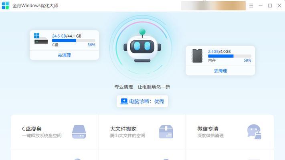Click the 一键释放系统盘空间 description
The height and width of the screenshot is (160, 285).
[42, 136]
